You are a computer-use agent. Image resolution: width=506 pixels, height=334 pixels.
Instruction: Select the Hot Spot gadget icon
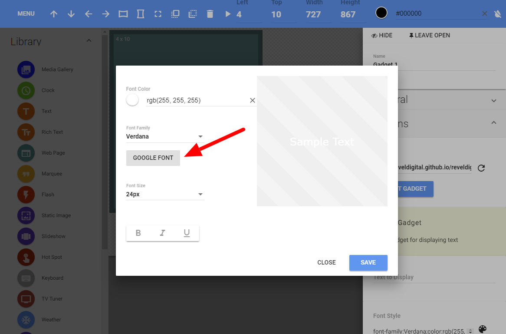point(26,257)
